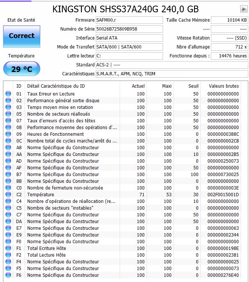Click status orb for Nombre de secteurs réalloués
The height and width of the screenshot is (282, 249).
8,114
